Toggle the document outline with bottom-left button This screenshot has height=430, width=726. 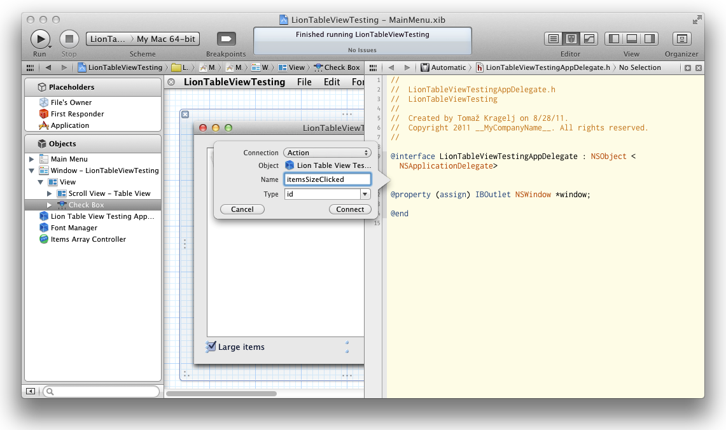tap(30, 392)
